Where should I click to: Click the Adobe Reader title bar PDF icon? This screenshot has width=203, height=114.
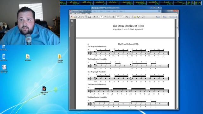click(70, 11)
